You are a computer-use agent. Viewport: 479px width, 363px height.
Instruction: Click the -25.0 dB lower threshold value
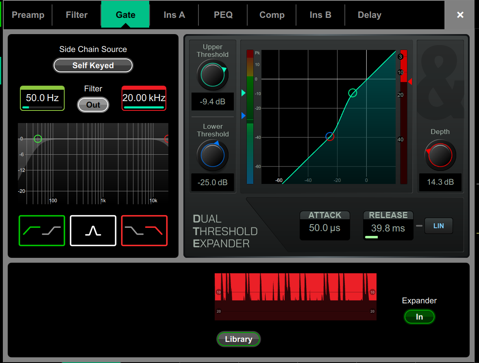213,182
